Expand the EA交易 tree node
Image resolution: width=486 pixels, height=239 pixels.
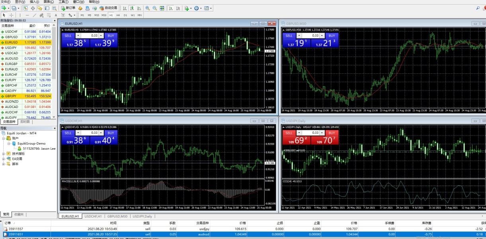4,159
